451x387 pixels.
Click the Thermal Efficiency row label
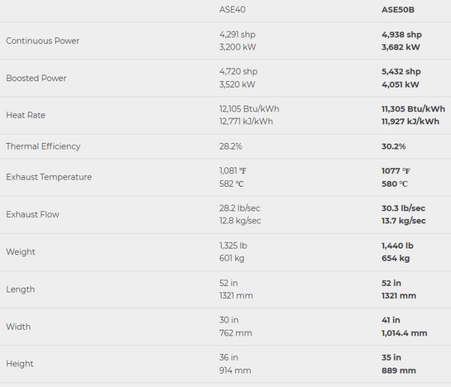coord(43,146)
